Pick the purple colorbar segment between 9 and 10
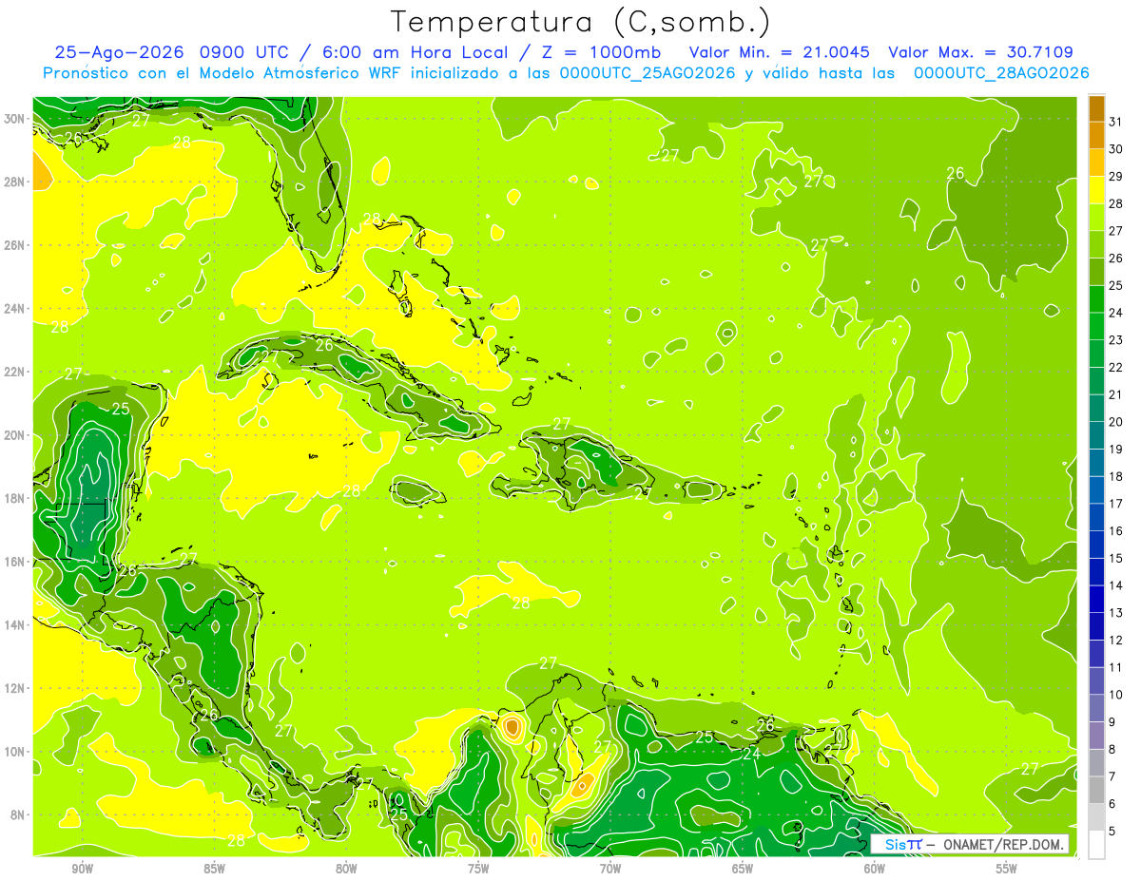Viewport: 1141px width, 881px height. click(x=1096, y=709)
